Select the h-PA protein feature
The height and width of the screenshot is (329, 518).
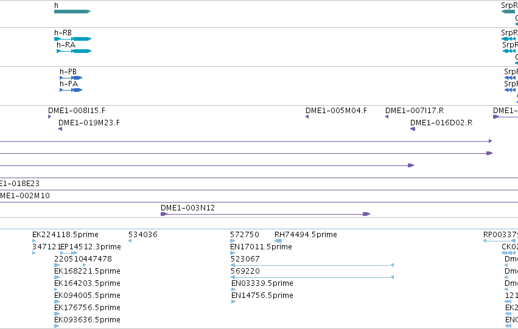coord(71,90)
